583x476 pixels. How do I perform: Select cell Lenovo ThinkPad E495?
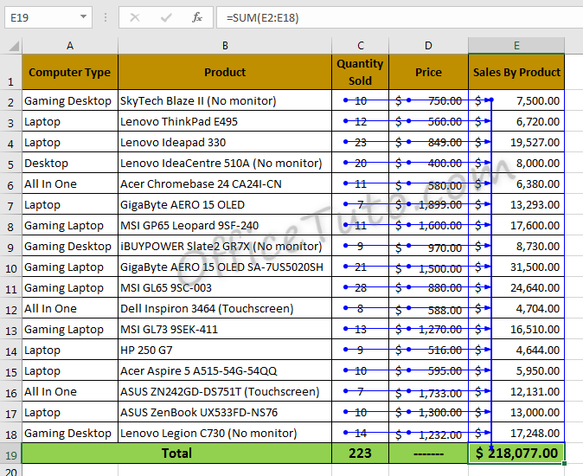[225, 121]
